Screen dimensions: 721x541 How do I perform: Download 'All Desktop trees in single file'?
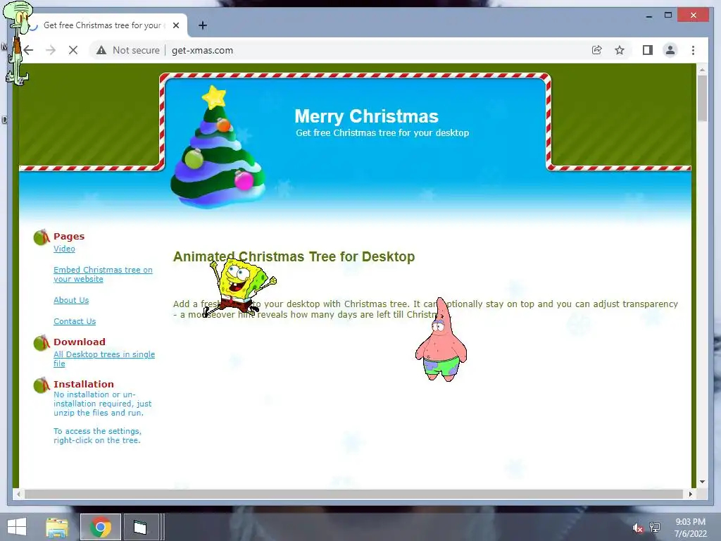coord(104,359)
